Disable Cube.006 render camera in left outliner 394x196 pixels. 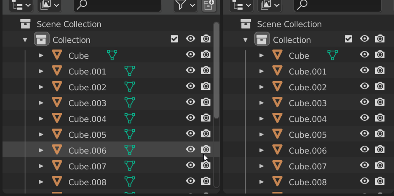pyautogui.click(x=205, y=149)
